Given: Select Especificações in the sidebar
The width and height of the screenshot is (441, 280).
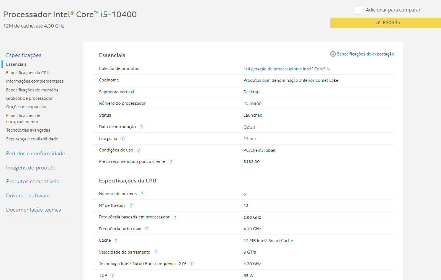Looking at the screenshot, I should click(x=24, y=55).
